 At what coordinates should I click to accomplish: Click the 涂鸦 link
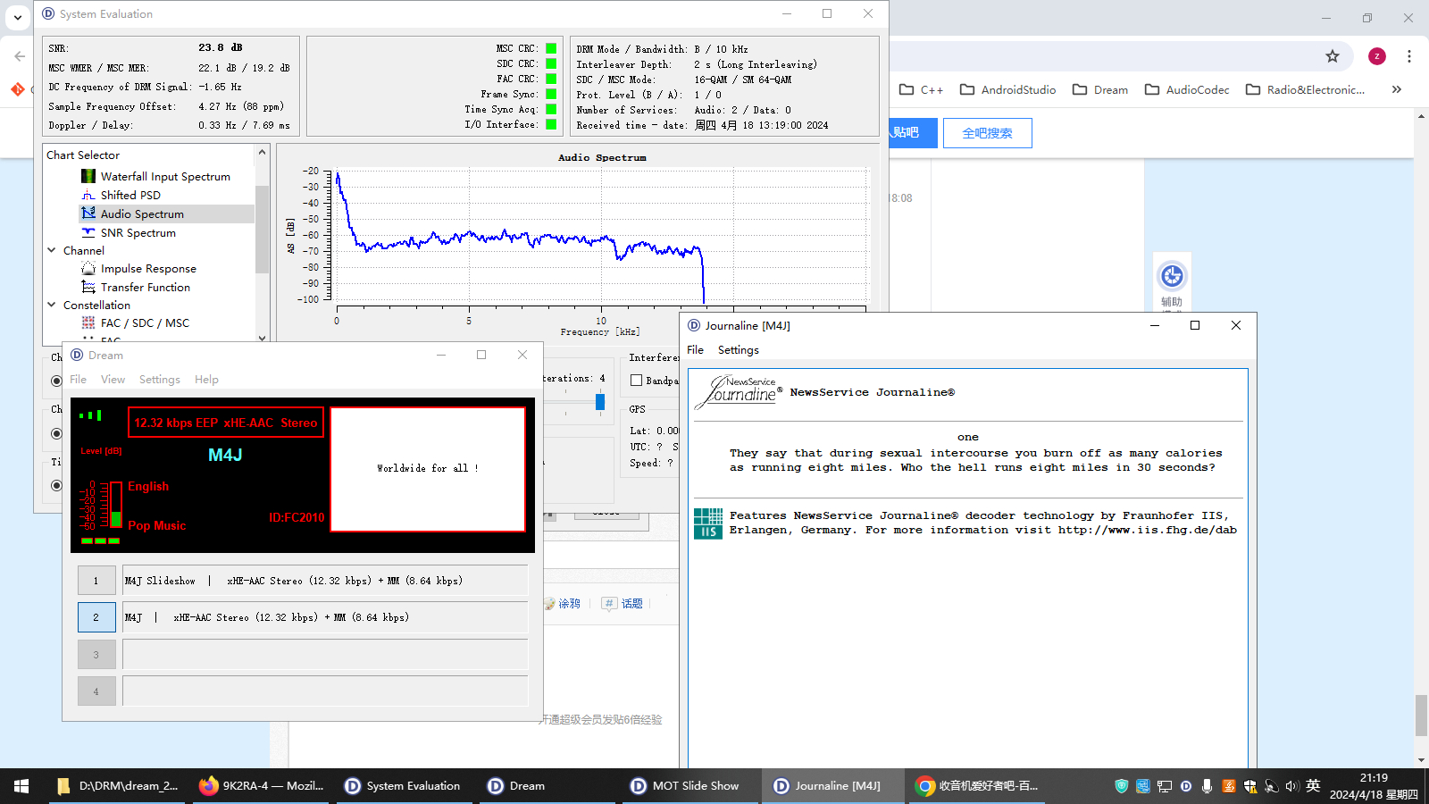[x=563, y=604]
